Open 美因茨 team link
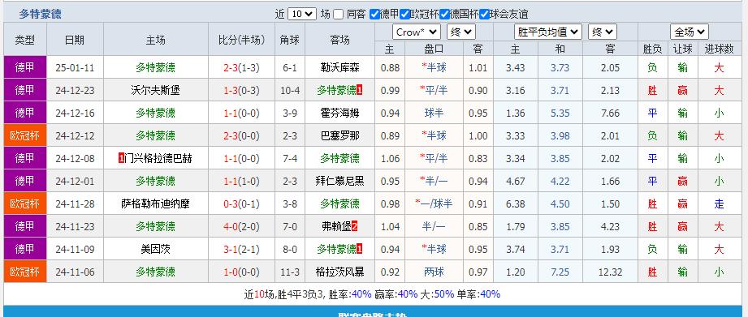The width and height of the screenshot is (748, 317). pyautogui.click(x=155, y=249)
